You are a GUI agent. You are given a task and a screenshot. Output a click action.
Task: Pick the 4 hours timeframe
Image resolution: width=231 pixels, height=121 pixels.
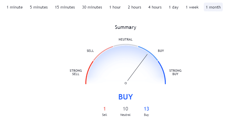pos(155,7)
